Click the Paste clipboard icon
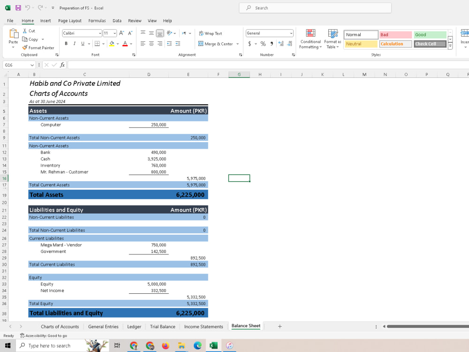 (x=14, y=33)
